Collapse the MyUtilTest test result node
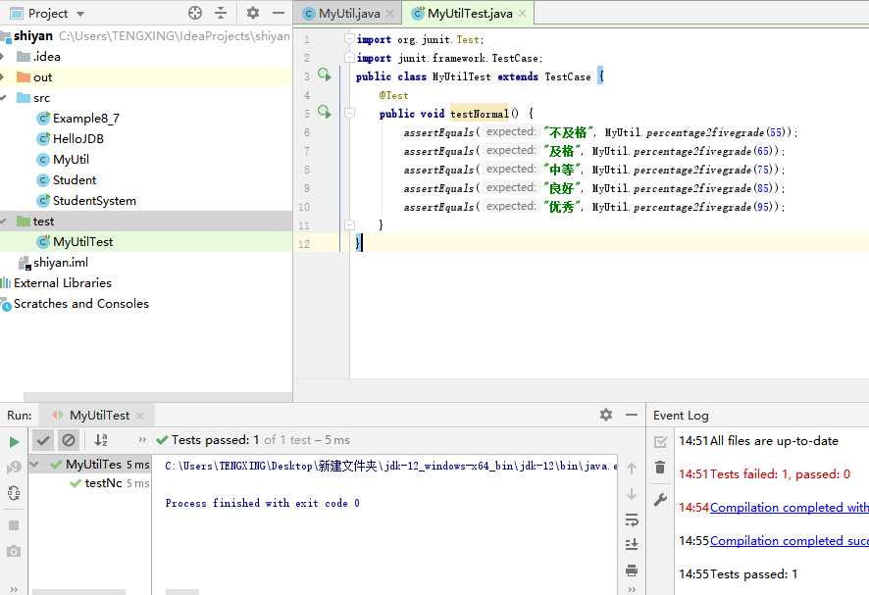The width and height of the screenshot is (869, 595). point(34,464)
